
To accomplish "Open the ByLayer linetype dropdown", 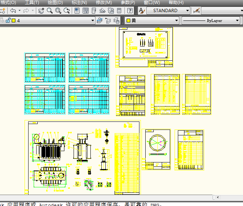I will 211,20.
